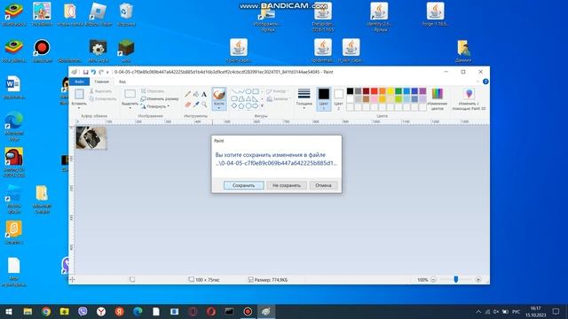568x319 pixels.
Task: Click the blue help question mark icon
Action: (485, 82)
